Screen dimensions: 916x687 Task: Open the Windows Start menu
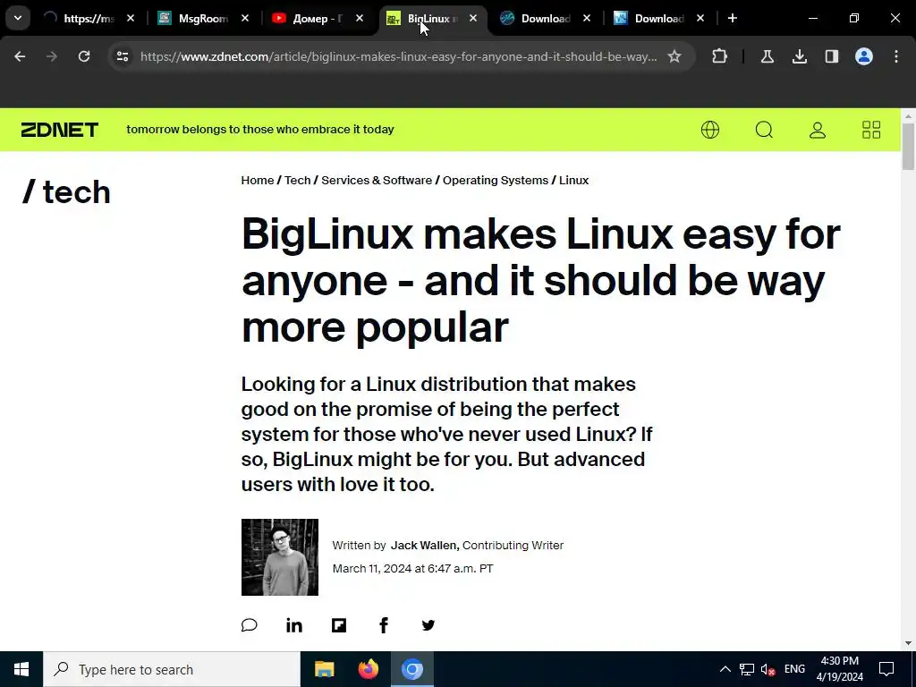pyautogui.click(x=21, y=669)
